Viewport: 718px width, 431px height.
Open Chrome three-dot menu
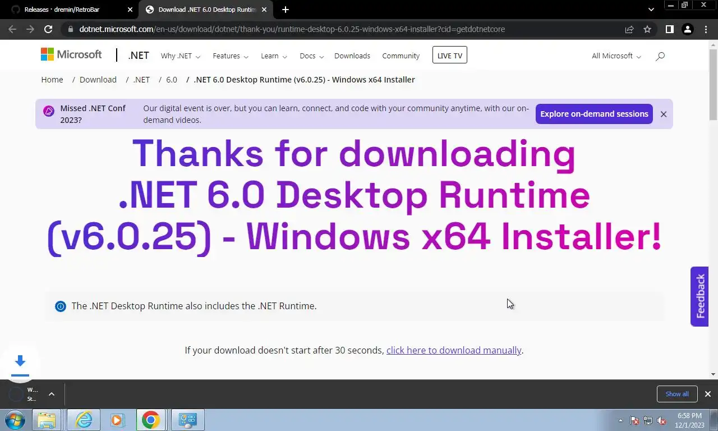tap(706, 29)
